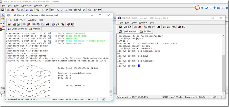Image resolution: width=229 pixels, height=107 pixels.
Task: Click scroll down arrow in 2:192.168.19.135 terminal
Action: 111,96
